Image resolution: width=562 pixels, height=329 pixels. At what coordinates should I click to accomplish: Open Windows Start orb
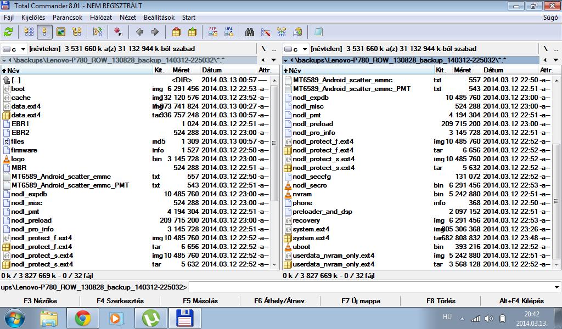14,318
